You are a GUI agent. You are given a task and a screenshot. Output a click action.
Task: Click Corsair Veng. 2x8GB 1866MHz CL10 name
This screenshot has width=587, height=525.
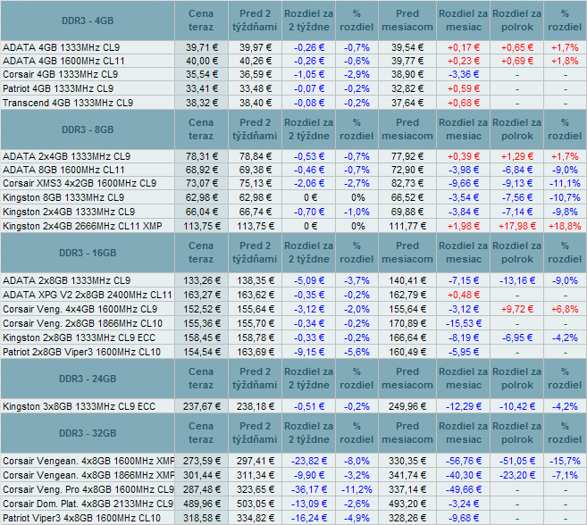(82, 323)
